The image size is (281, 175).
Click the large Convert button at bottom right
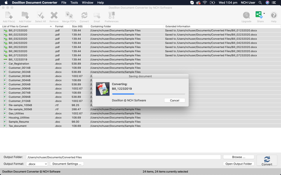(x=267, y=161)
